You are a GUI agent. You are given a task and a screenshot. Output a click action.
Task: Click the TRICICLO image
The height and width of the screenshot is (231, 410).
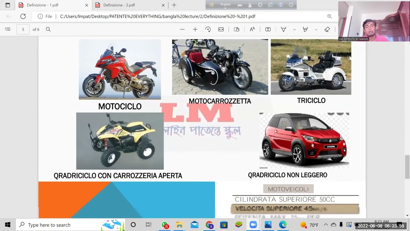point(311,67)
